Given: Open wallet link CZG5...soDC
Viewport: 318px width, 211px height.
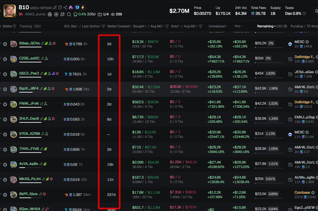Looking at the screenshot, I should click(x=29, y=58).
